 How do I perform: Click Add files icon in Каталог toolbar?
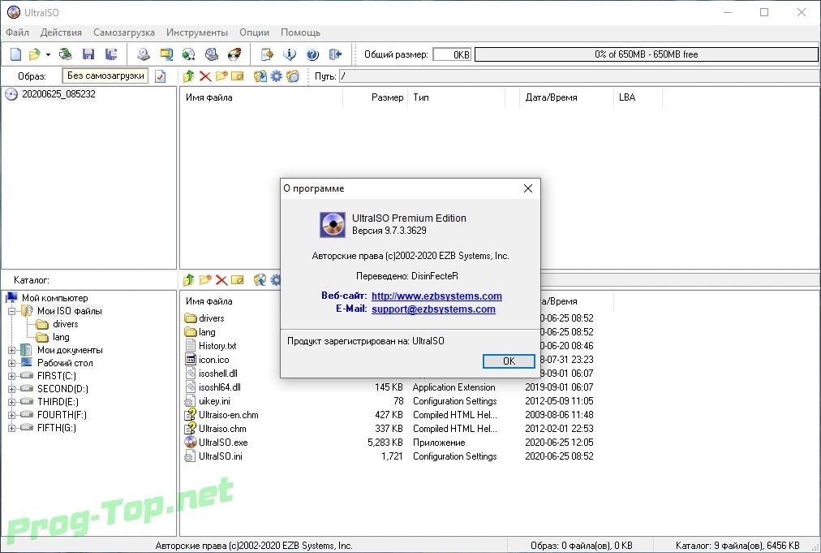pos(260,280)
